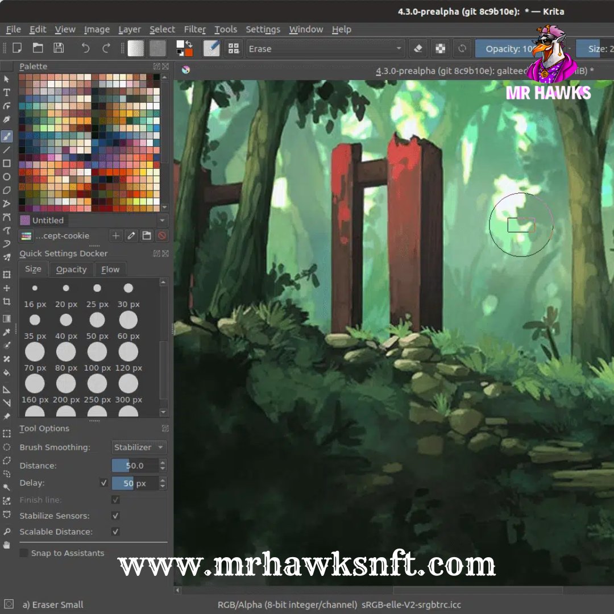Select the Crop tool

pyautogui.click(x=7, y=301)
